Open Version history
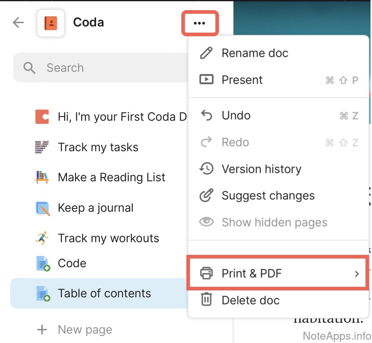Image resolution: width=372 pixels, height=343 pixels. [x=261, y=169]
